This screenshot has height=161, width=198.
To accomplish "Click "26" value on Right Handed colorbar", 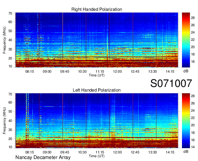I will (193, 25).
